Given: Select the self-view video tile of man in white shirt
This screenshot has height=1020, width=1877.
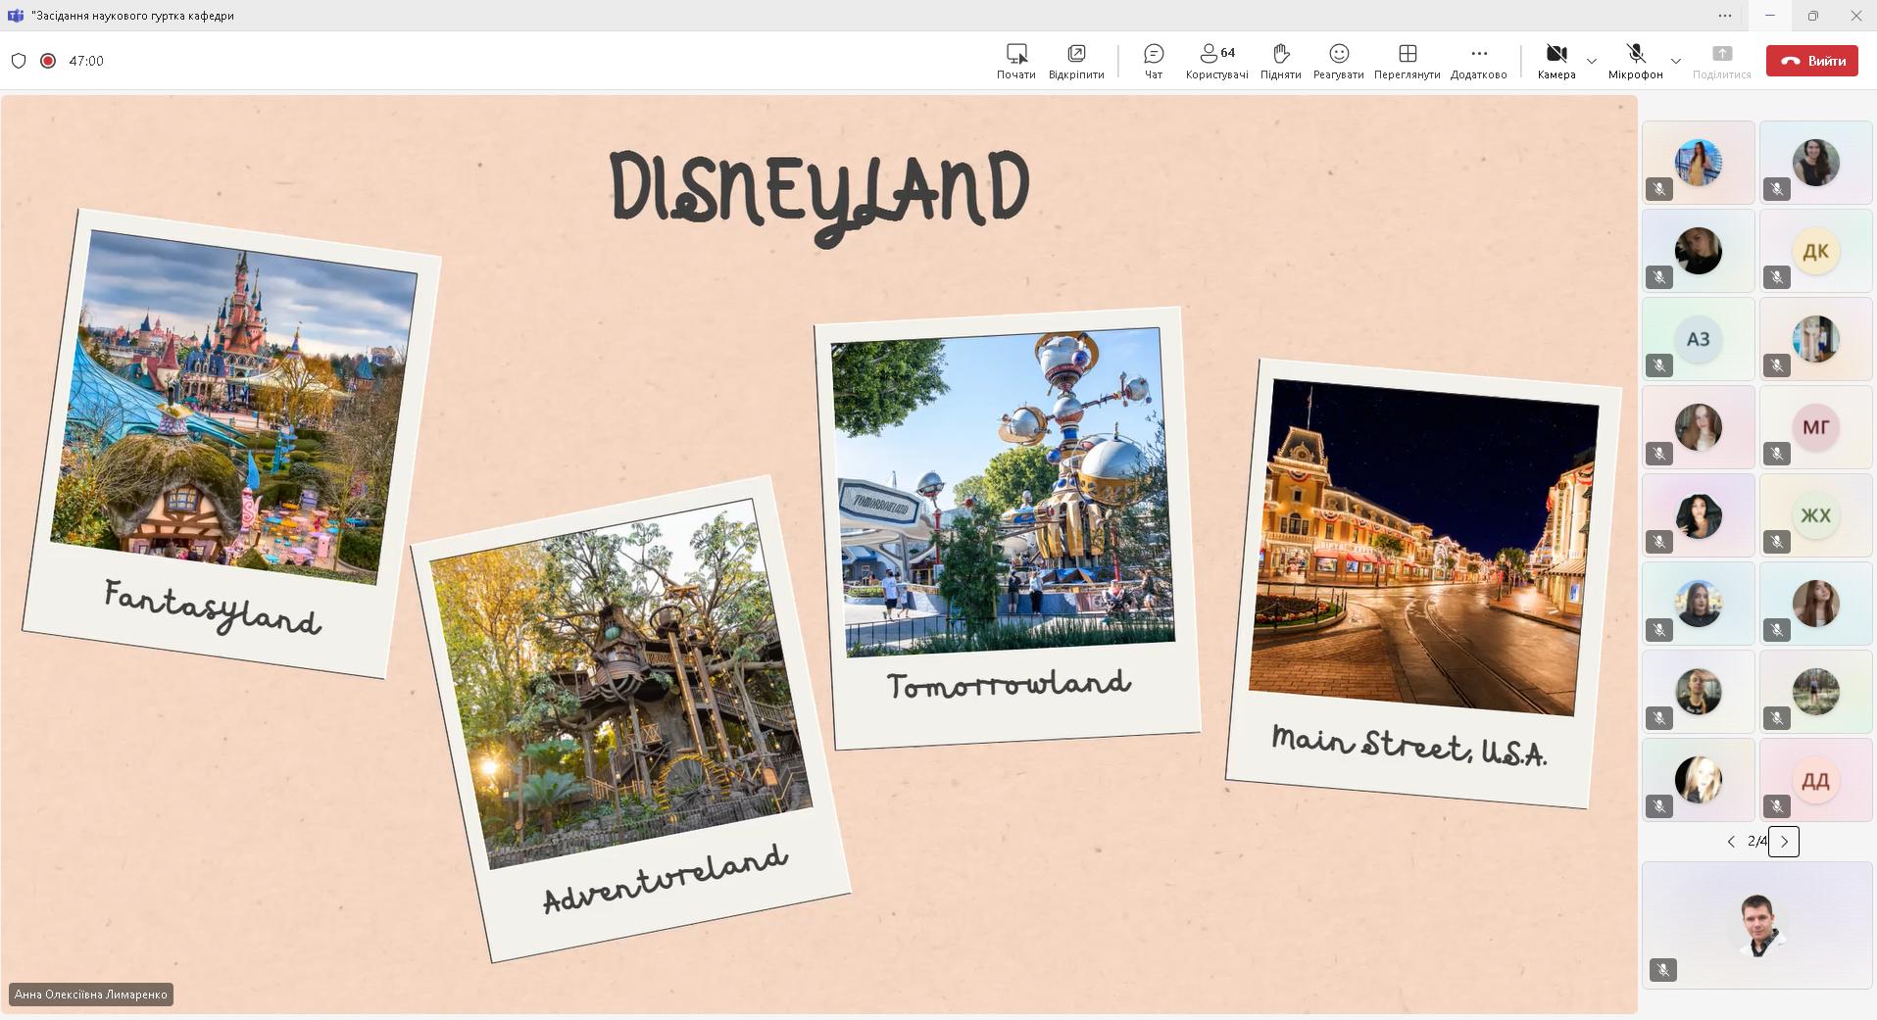Looking at the screenshot, I should pyautogui.click(x=1757, y=925).
